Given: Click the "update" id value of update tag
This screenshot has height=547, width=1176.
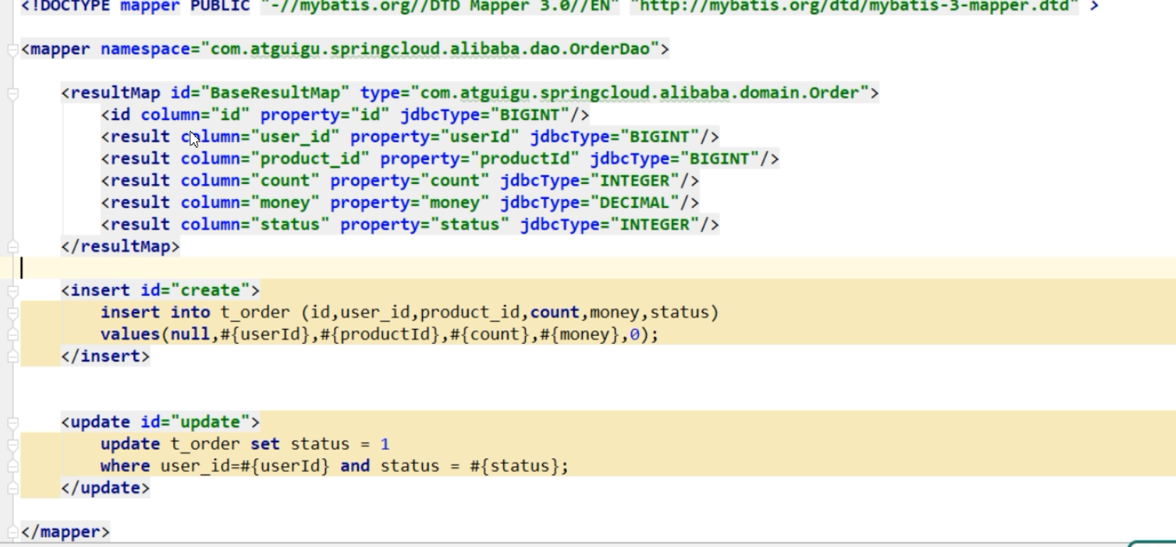Looking at the screenshot, I should [210, 423].
